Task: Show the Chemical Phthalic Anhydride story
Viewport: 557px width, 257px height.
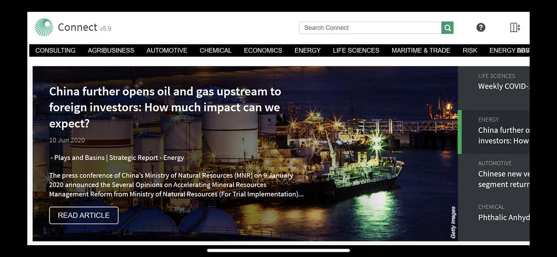Action: (x=503, y=217)
